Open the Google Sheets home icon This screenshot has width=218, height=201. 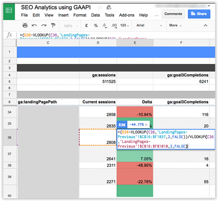(9, 11)
